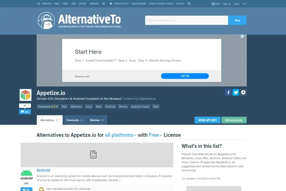Click the AlternativeTo robot logo
The width and height of the screenshot is (286, 191).
coord(46,21)
